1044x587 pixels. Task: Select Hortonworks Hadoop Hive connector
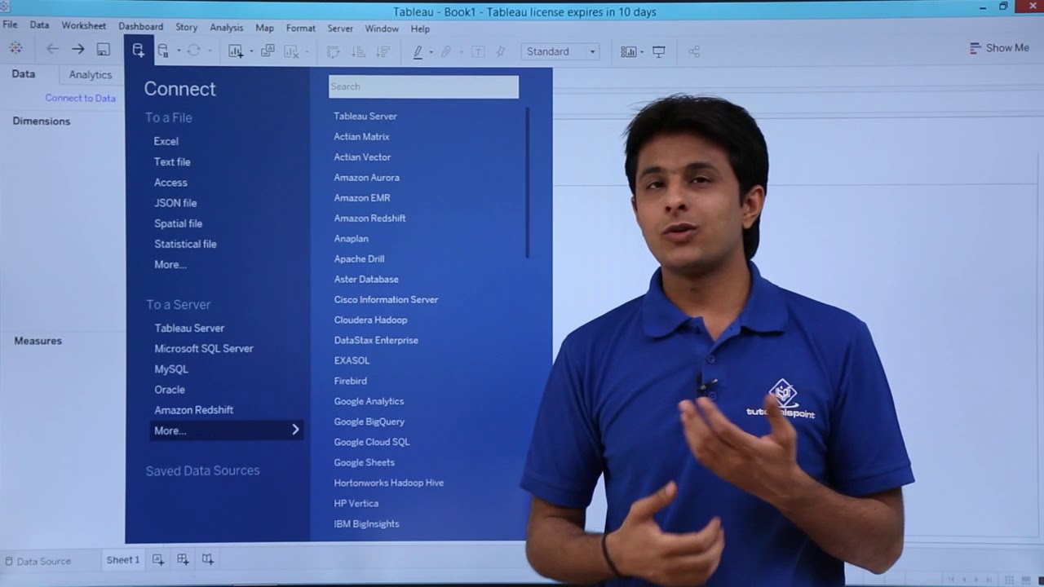click(388, 483)
